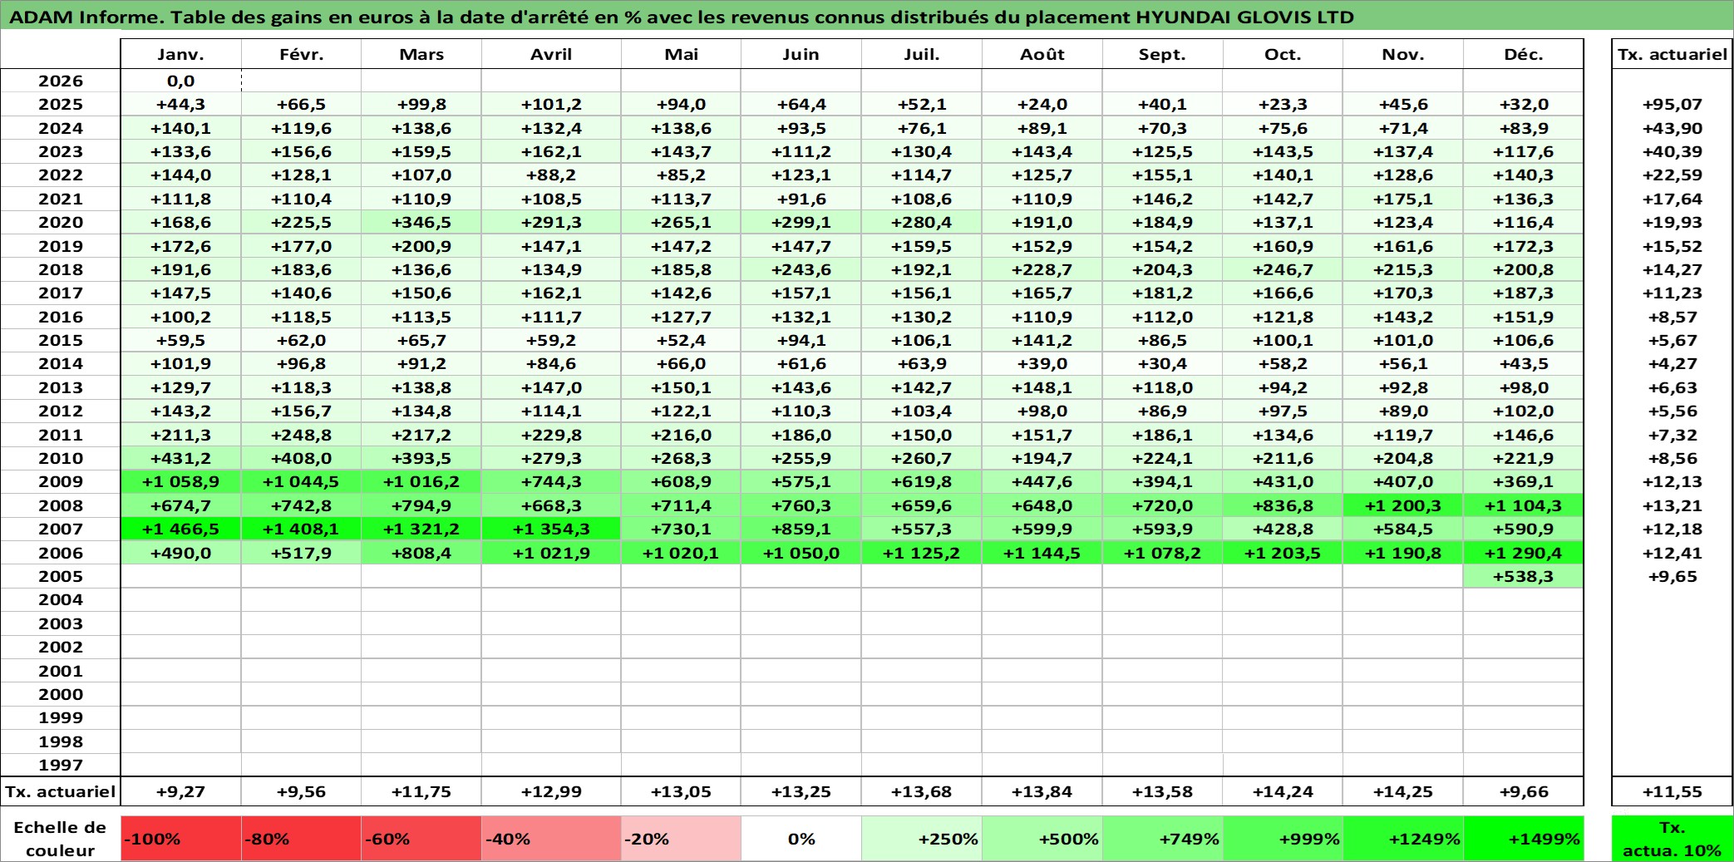Screen dimensions: 1734x862
Task: Click cell +346,5 for March 2020
Action: pyautogui.click(x=421, y=222)
